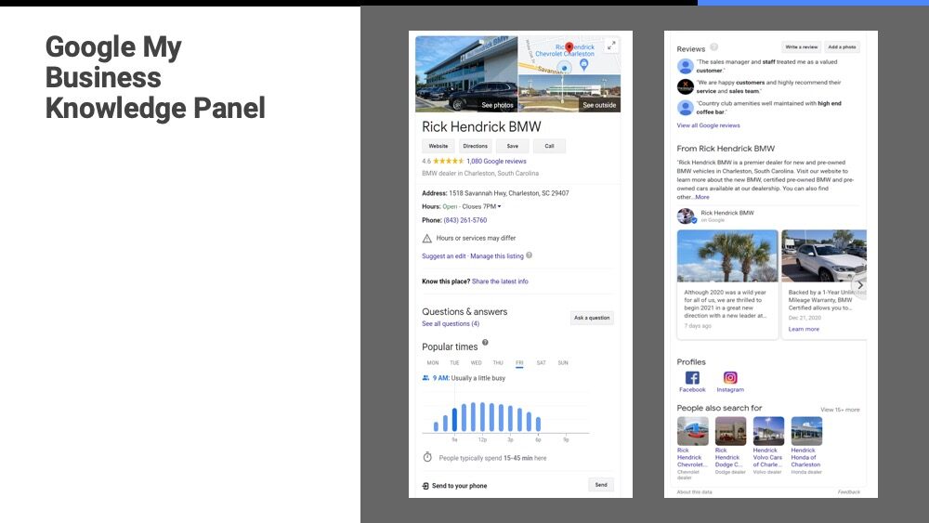Open See all questions (4) link
Screen dimensions: 929x523
[x=451, y=324]
